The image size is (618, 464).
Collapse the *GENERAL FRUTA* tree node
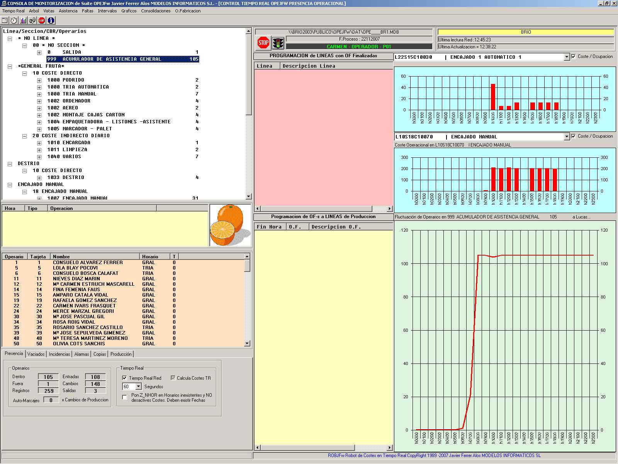[10, 67]
